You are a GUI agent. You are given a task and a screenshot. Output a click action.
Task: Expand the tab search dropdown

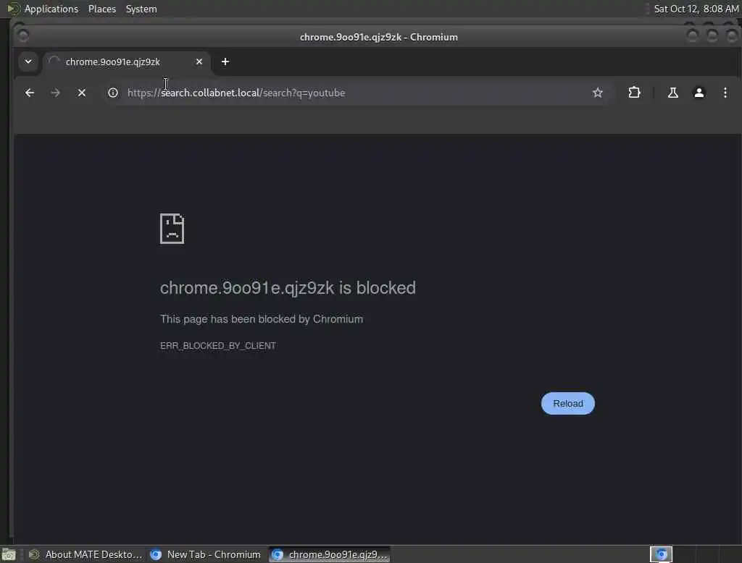[x=28, y=62]
